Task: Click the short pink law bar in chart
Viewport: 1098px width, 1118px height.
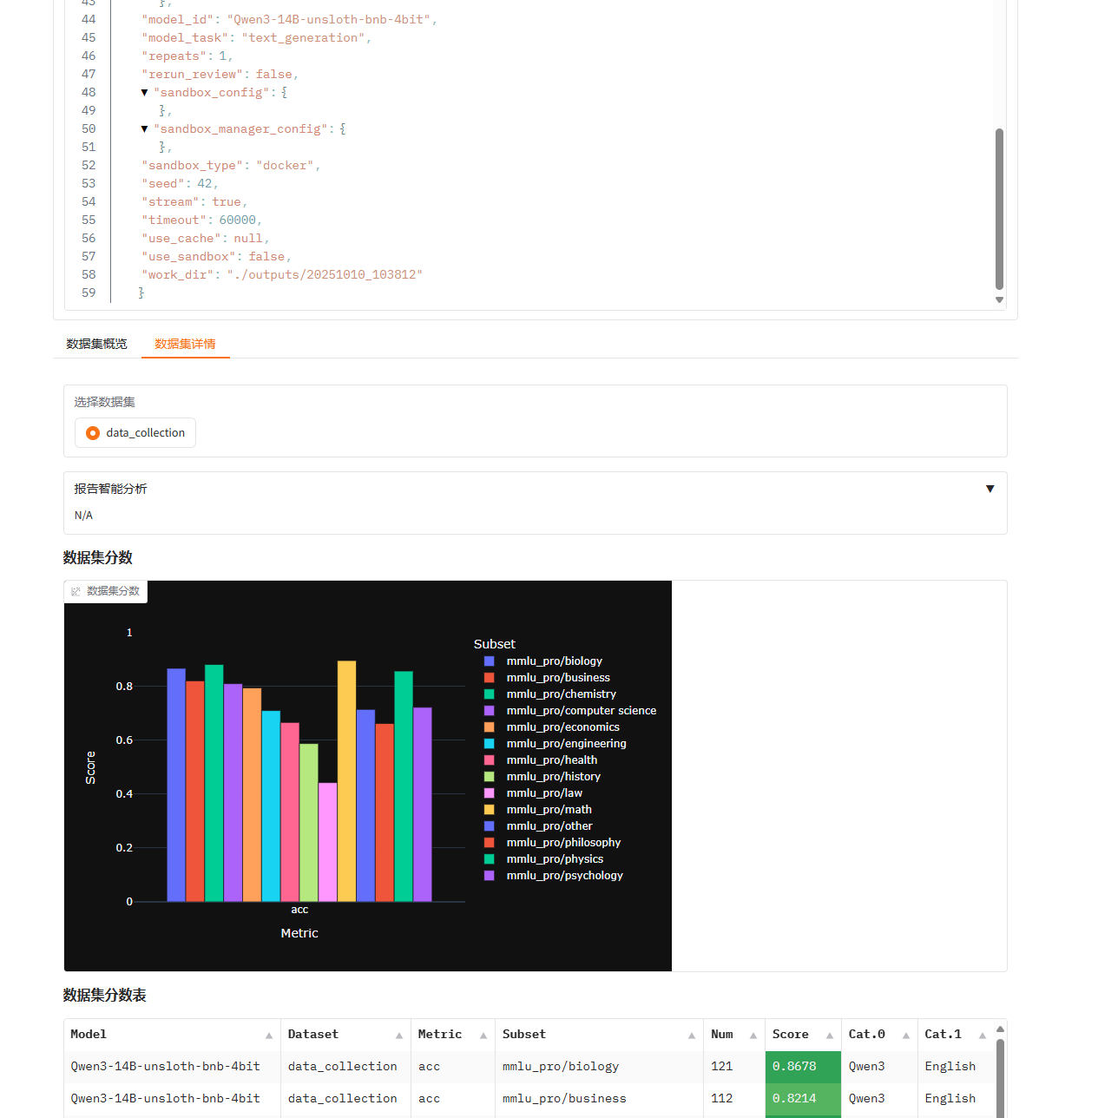Action: point(327,842)
